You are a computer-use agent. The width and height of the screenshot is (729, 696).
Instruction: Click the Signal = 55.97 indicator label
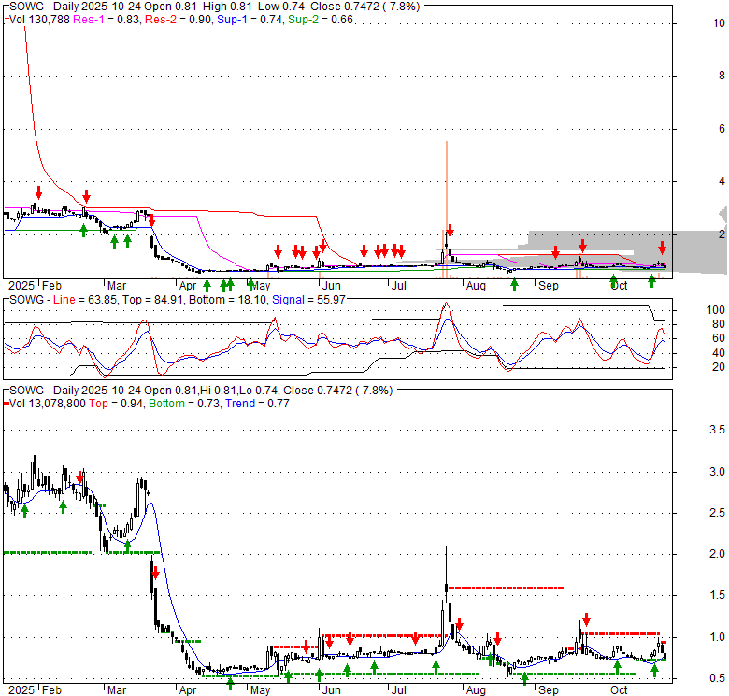pyautogui.click(x=308, y=300)
